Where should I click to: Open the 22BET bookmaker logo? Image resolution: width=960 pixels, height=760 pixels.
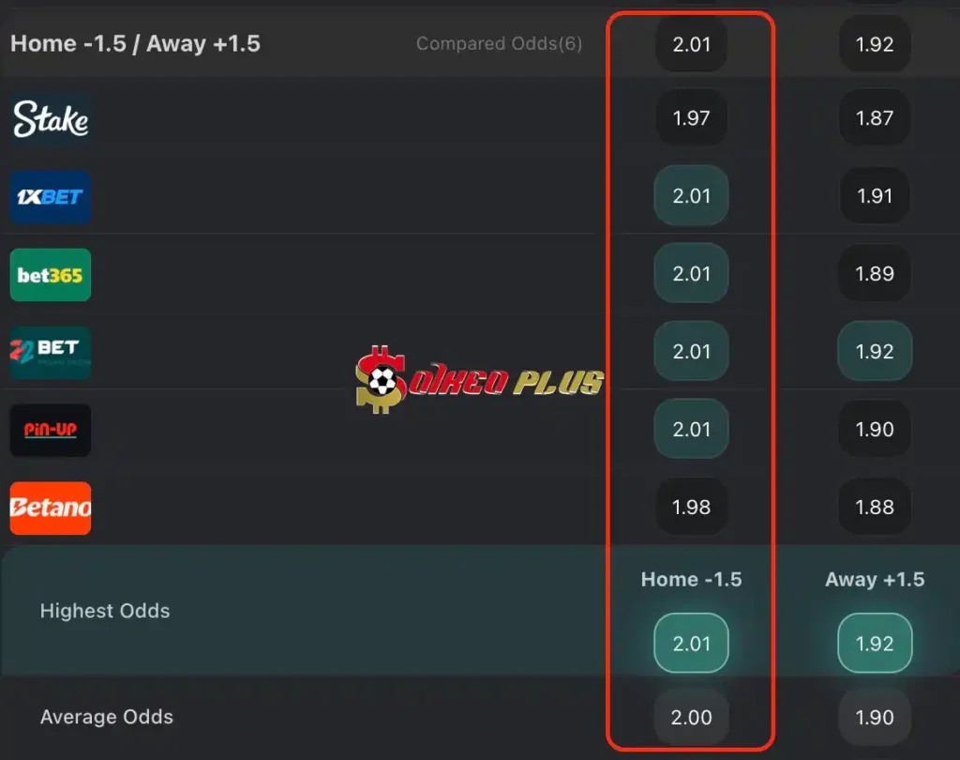pyautogui.click(x=51, y=353)
